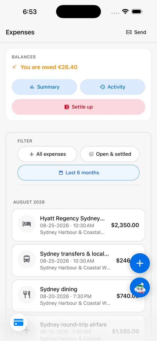Open the Open & settled status filter
Viewport: 157px width, 341px height.
[110, 154]
